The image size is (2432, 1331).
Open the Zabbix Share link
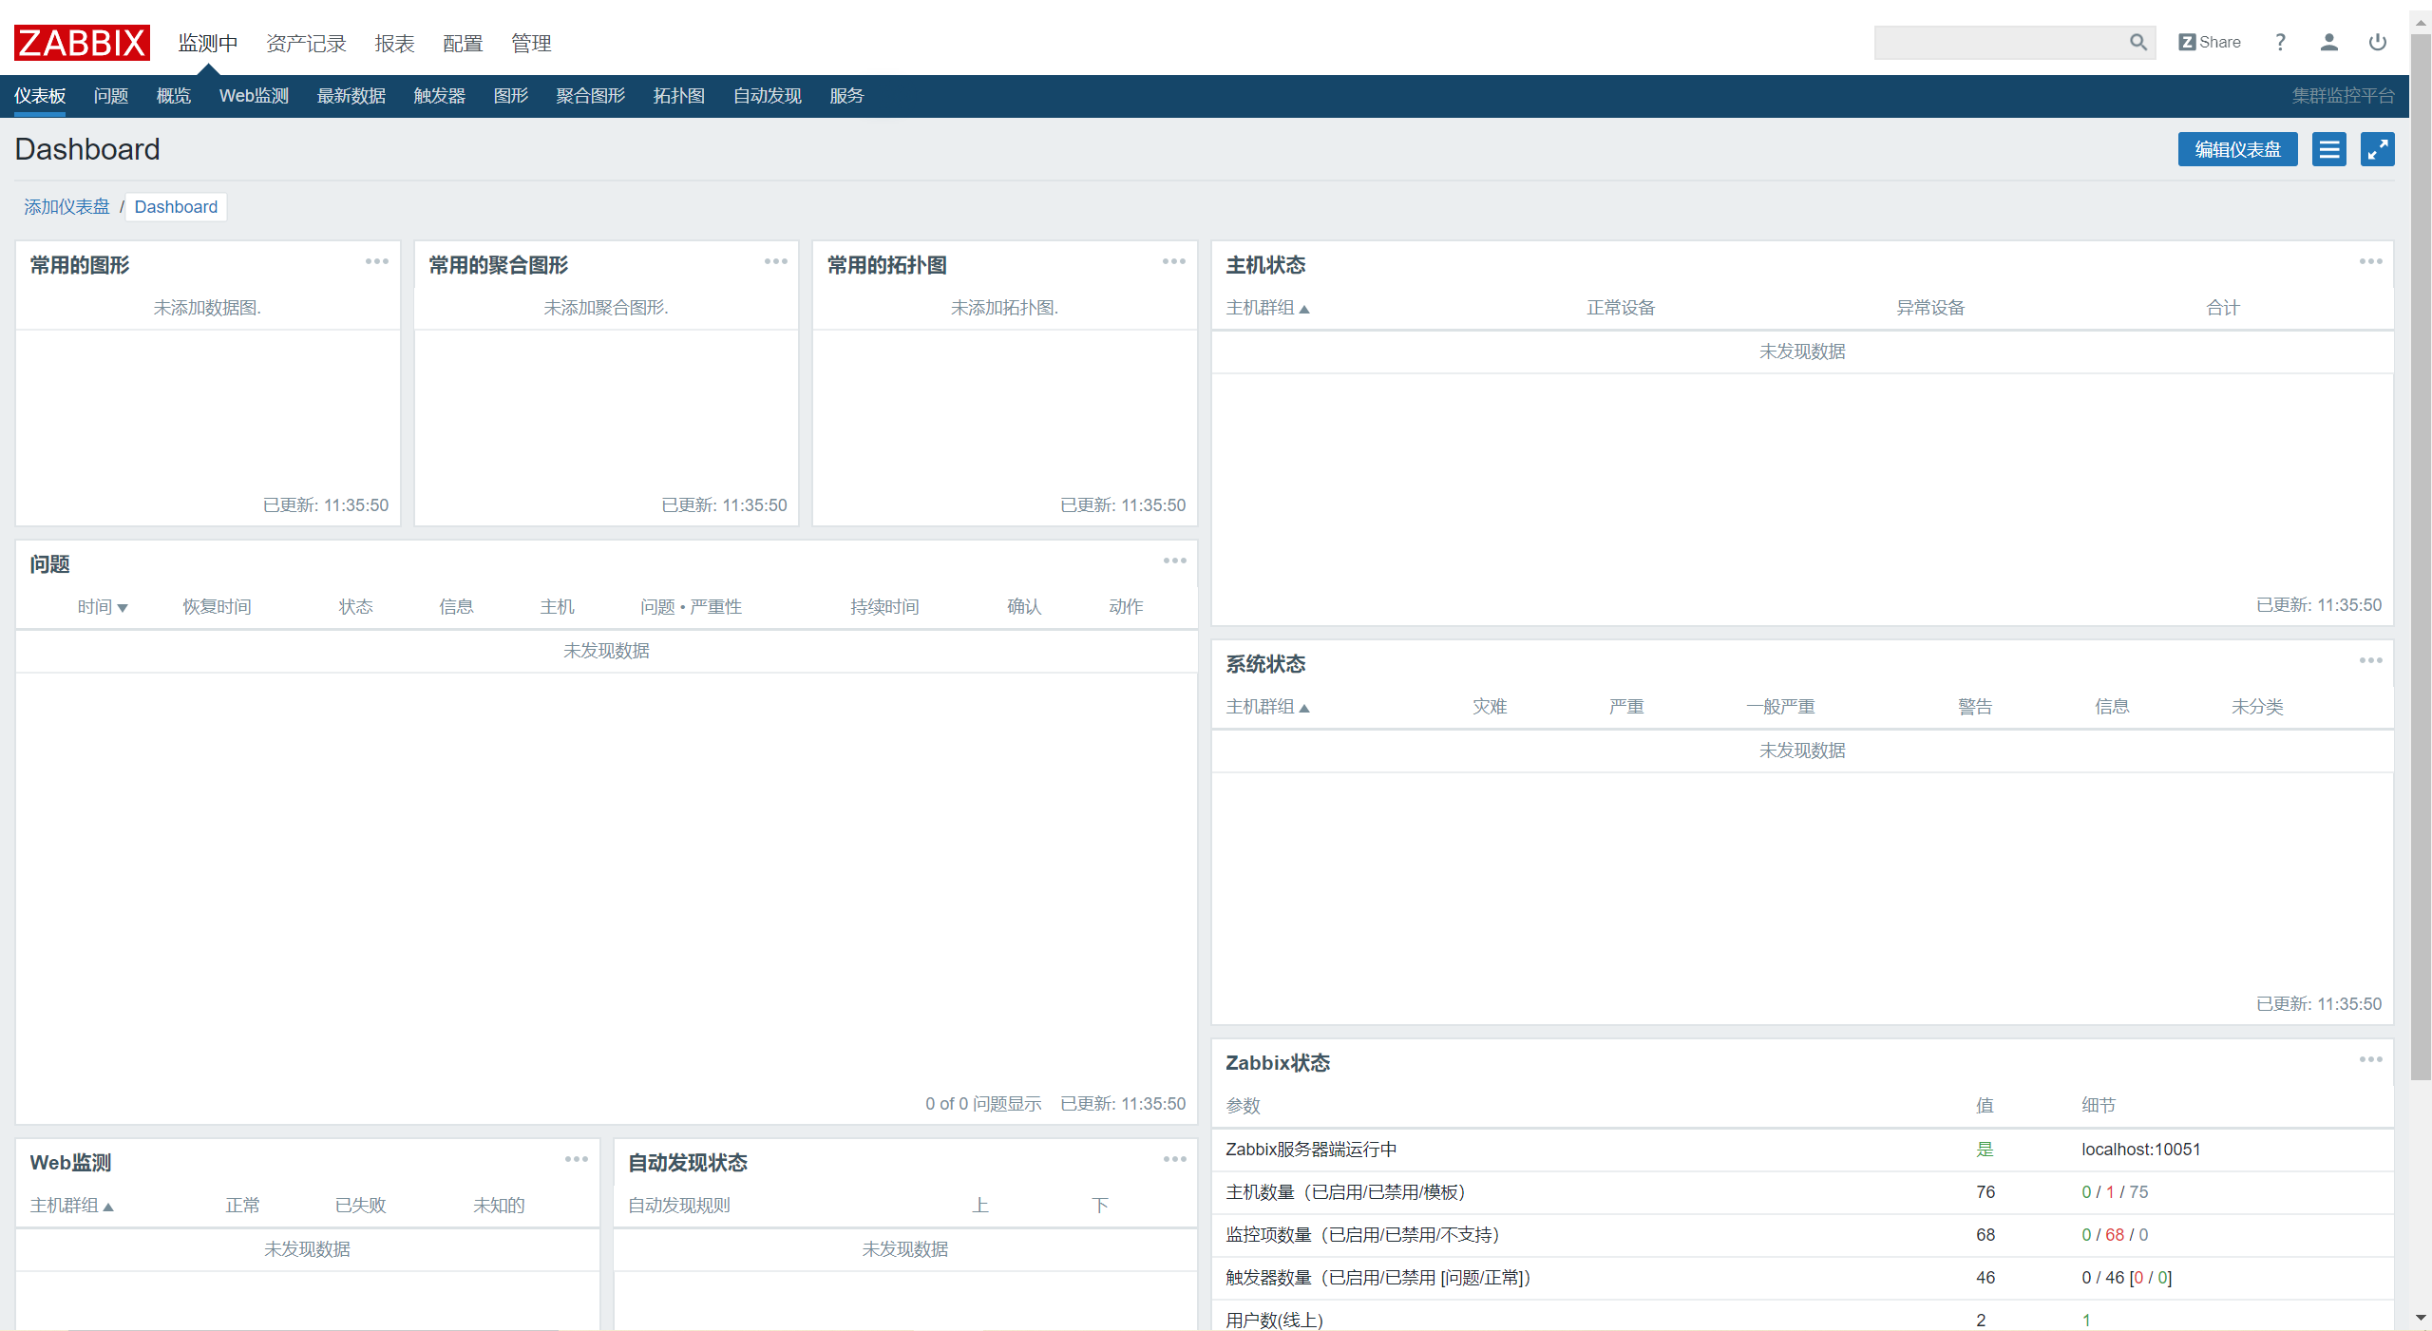[x=2210, y=43]
